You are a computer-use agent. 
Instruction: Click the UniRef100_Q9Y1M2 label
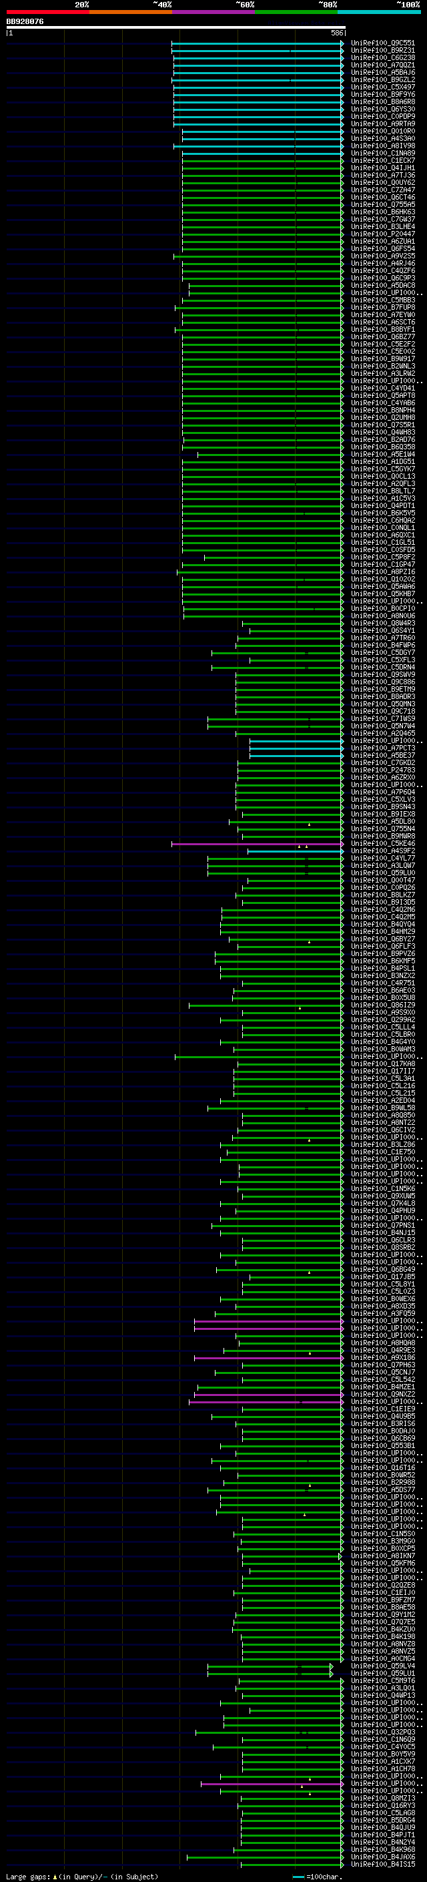point(382,1614)
